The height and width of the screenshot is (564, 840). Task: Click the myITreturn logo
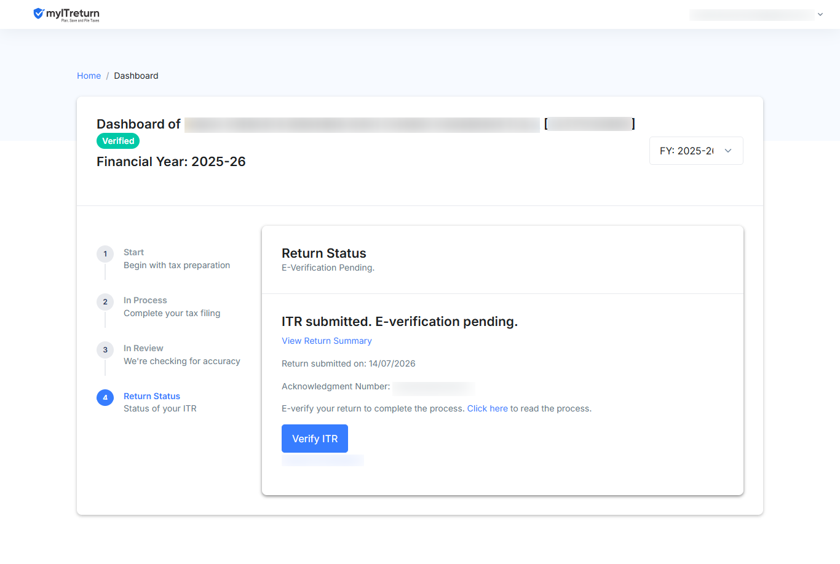[x=66, y=14]
